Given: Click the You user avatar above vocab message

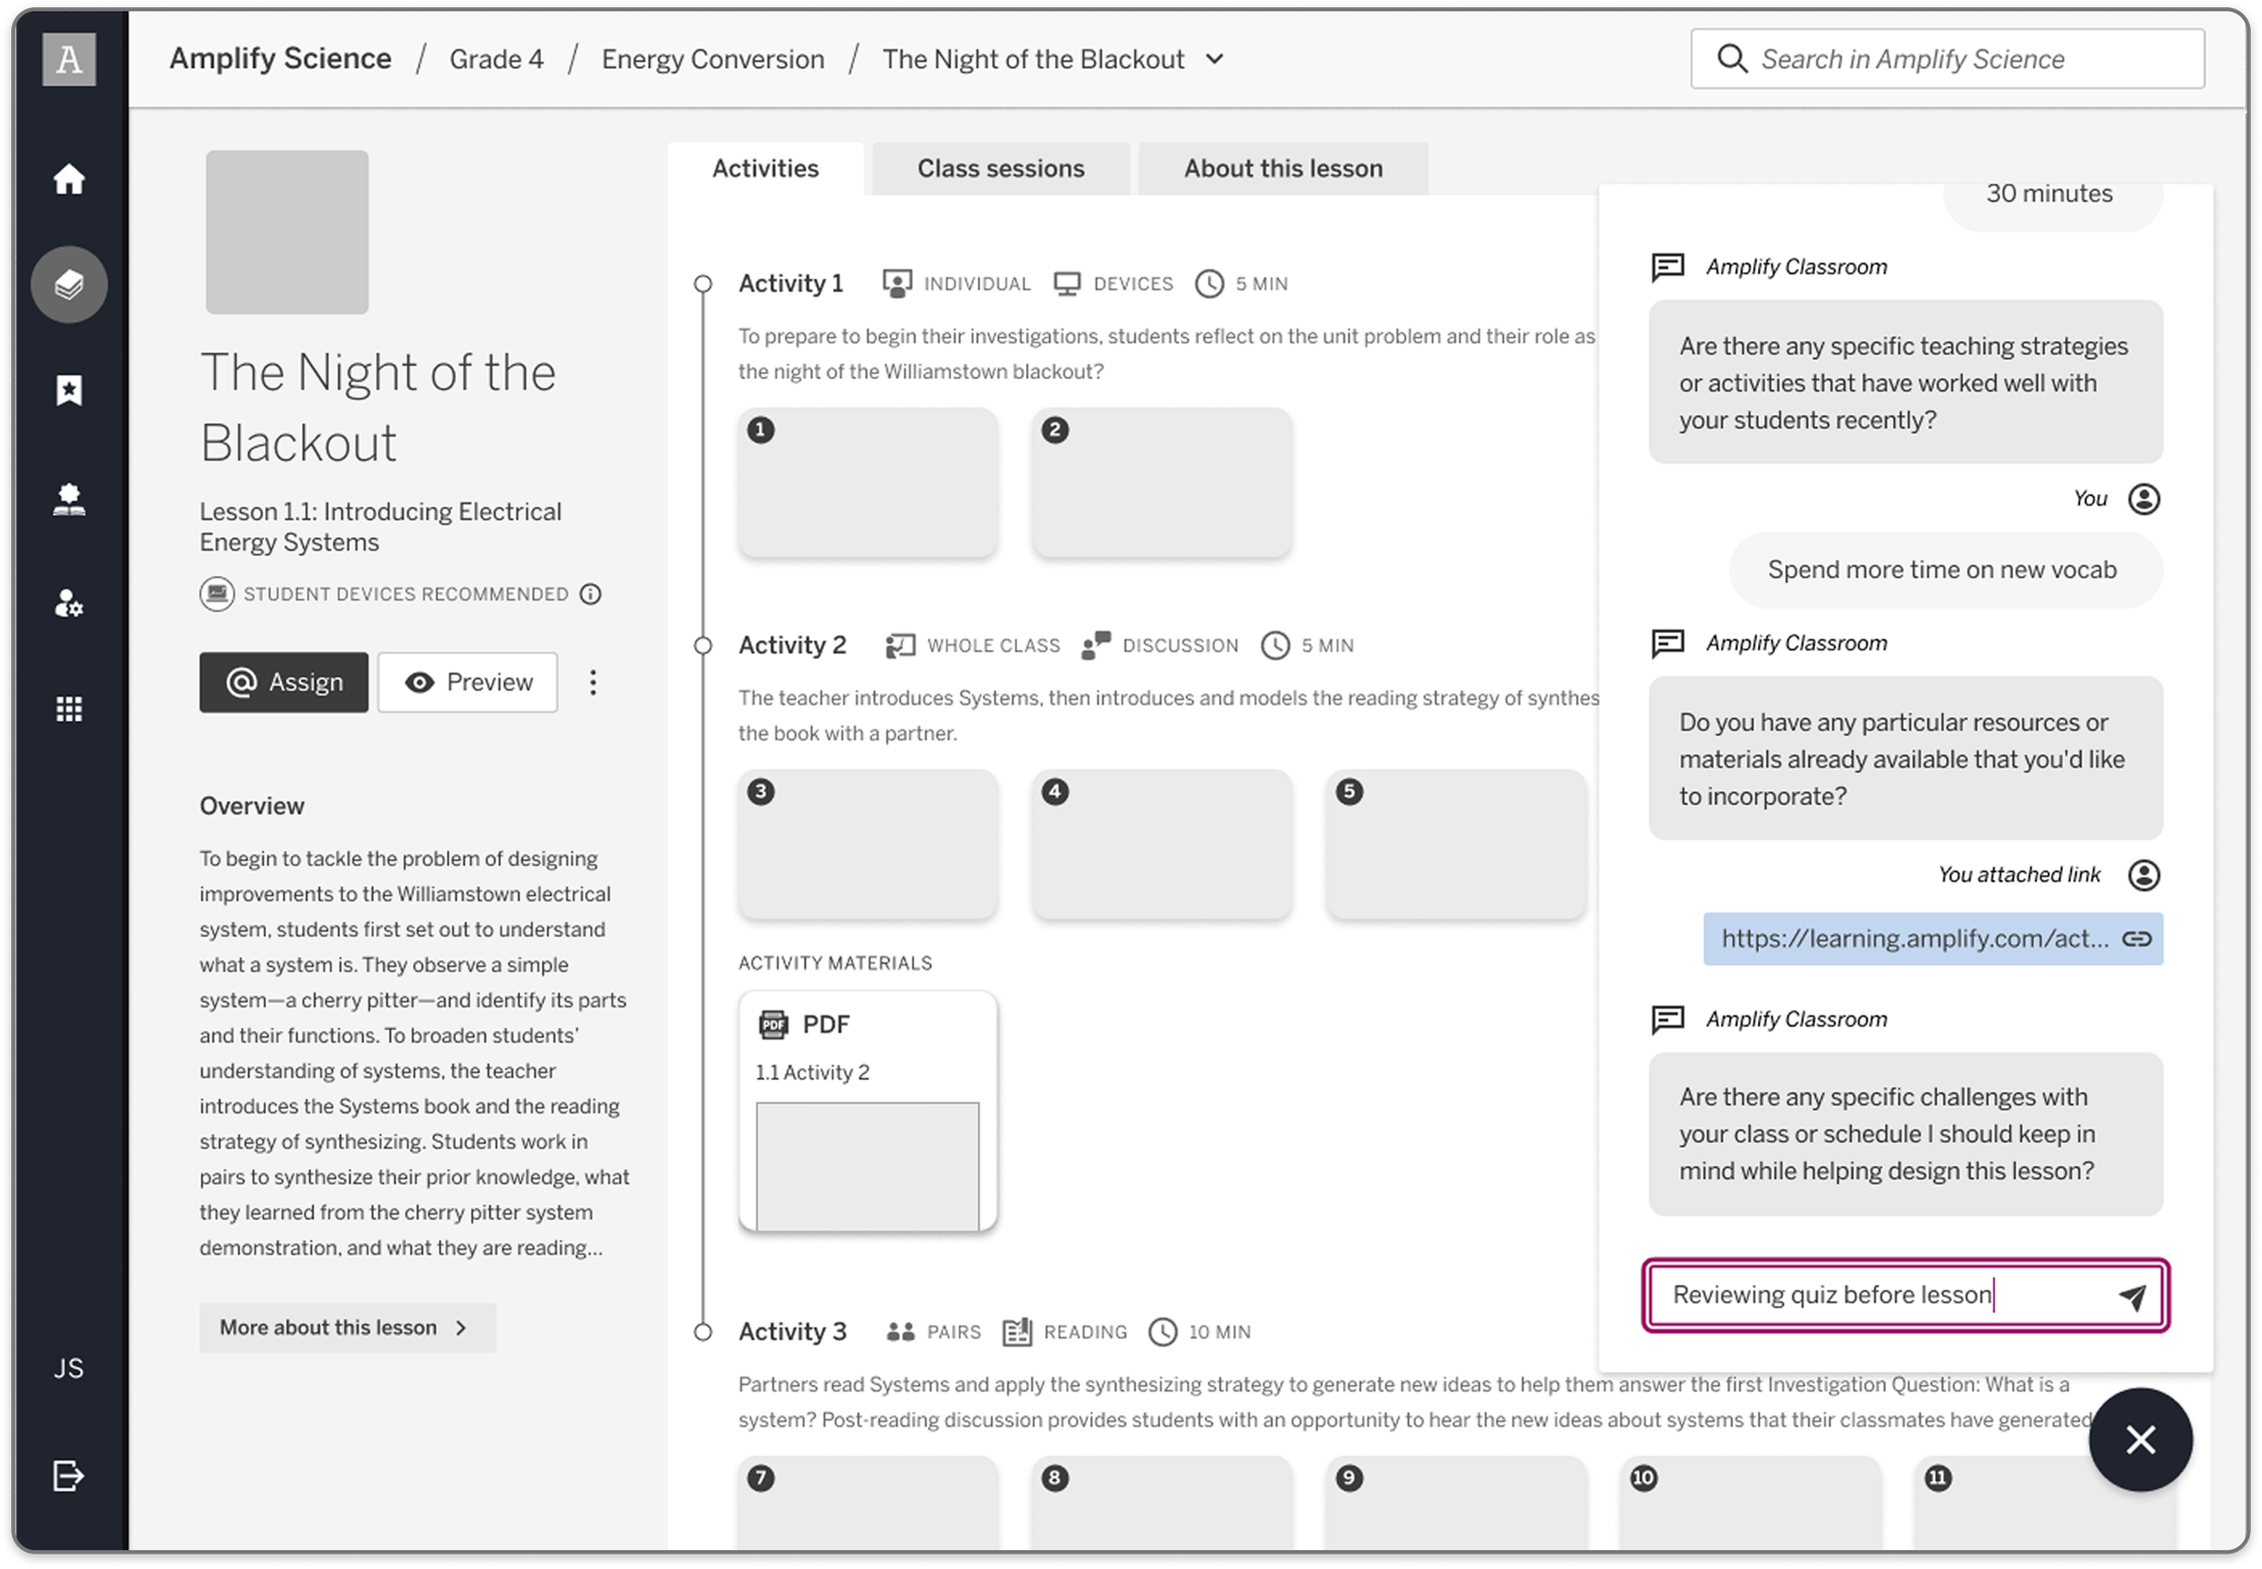Looking at the screenshot, I should pos(2144,498).
